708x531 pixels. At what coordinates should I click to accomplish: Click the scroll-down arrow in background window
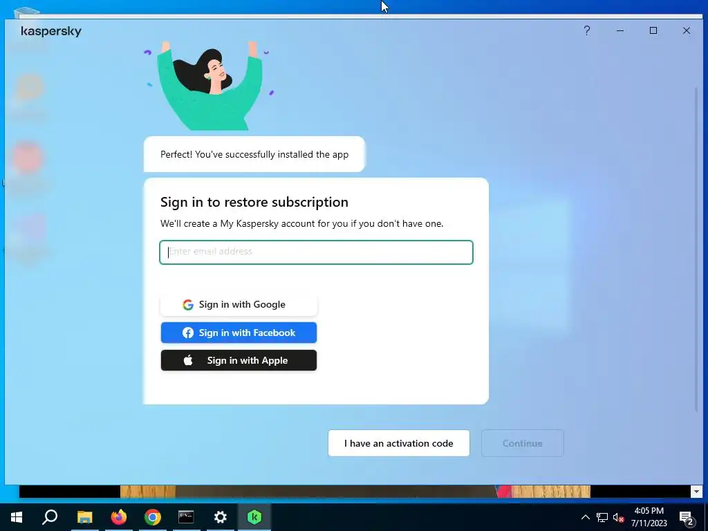[696, 492]
